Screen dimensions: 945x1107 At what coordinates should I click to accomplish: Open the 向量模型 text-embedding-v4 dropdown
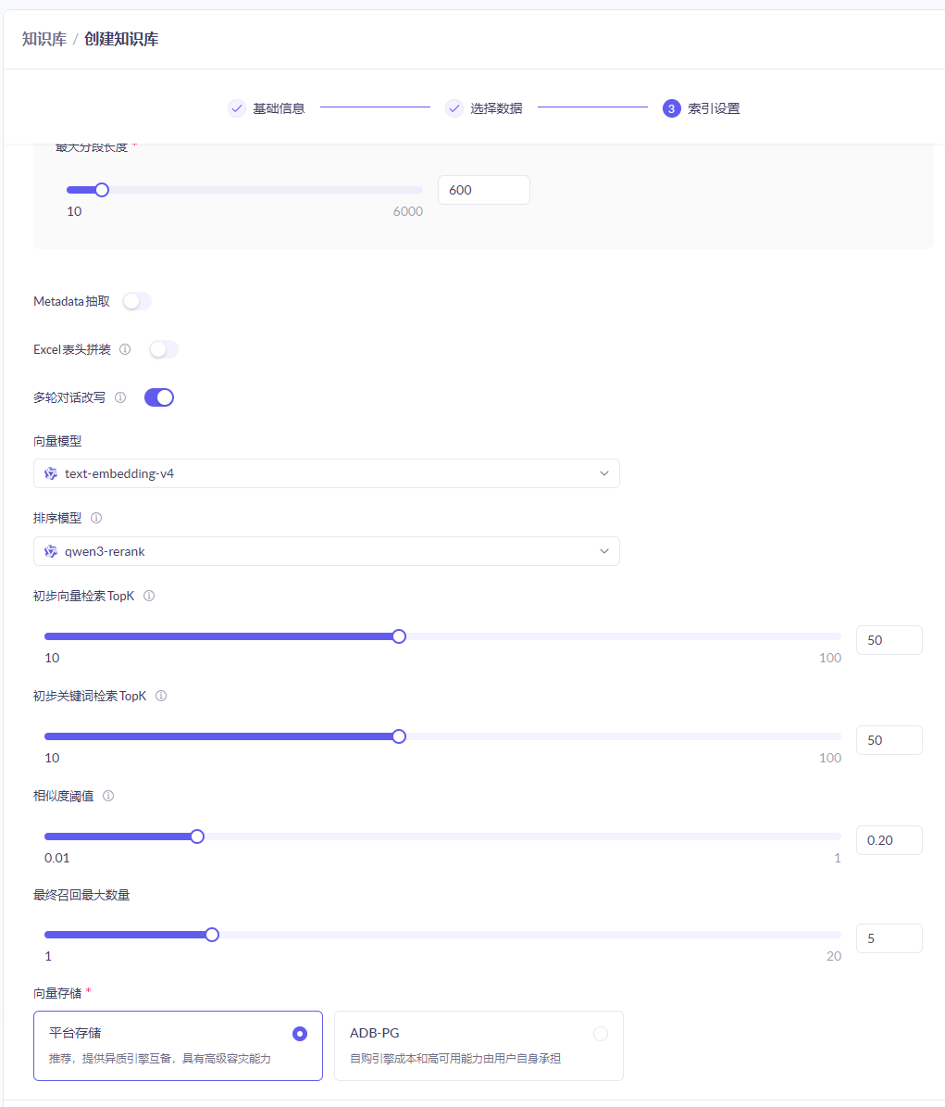click(x=326, y=473)
